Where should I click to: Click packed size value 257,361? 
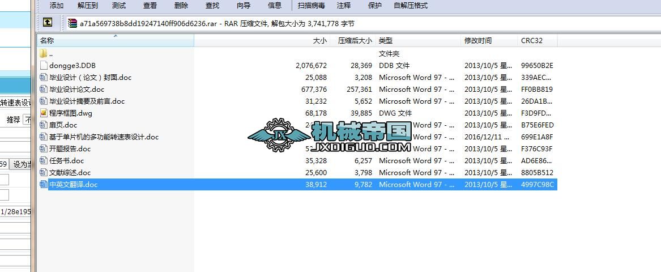coord(359,89)
